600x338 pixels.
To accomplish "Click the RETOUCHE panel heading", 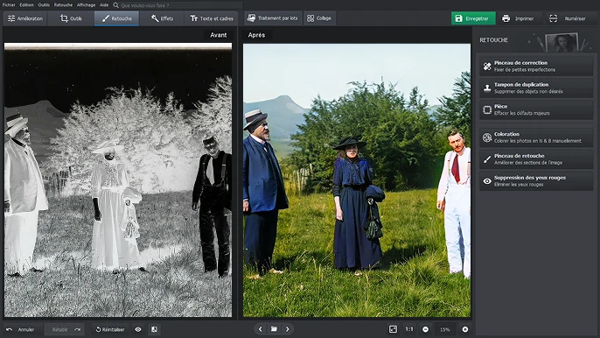I will pos(493,40).
